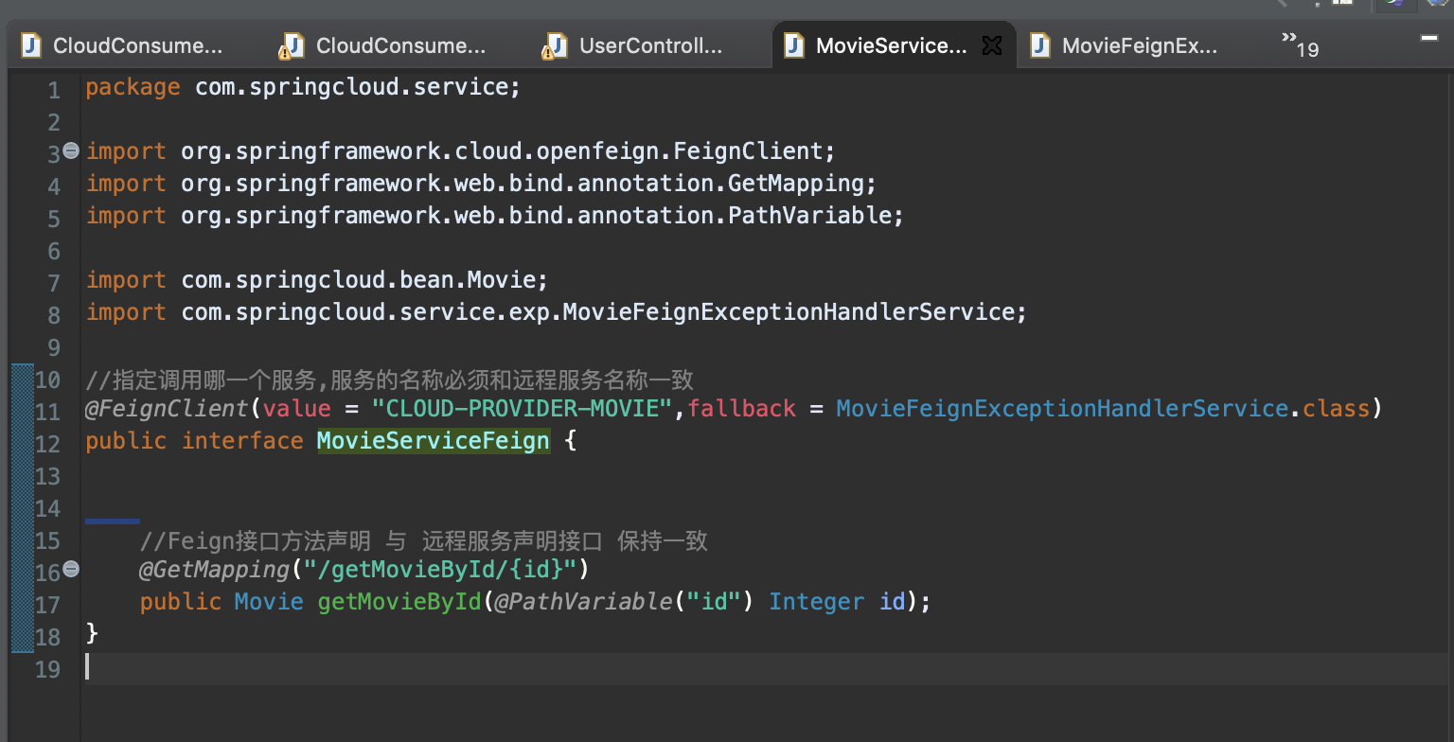Click the 'value' attribute in @FeignClient
The image size is (1454, 742).
point(297,409)
